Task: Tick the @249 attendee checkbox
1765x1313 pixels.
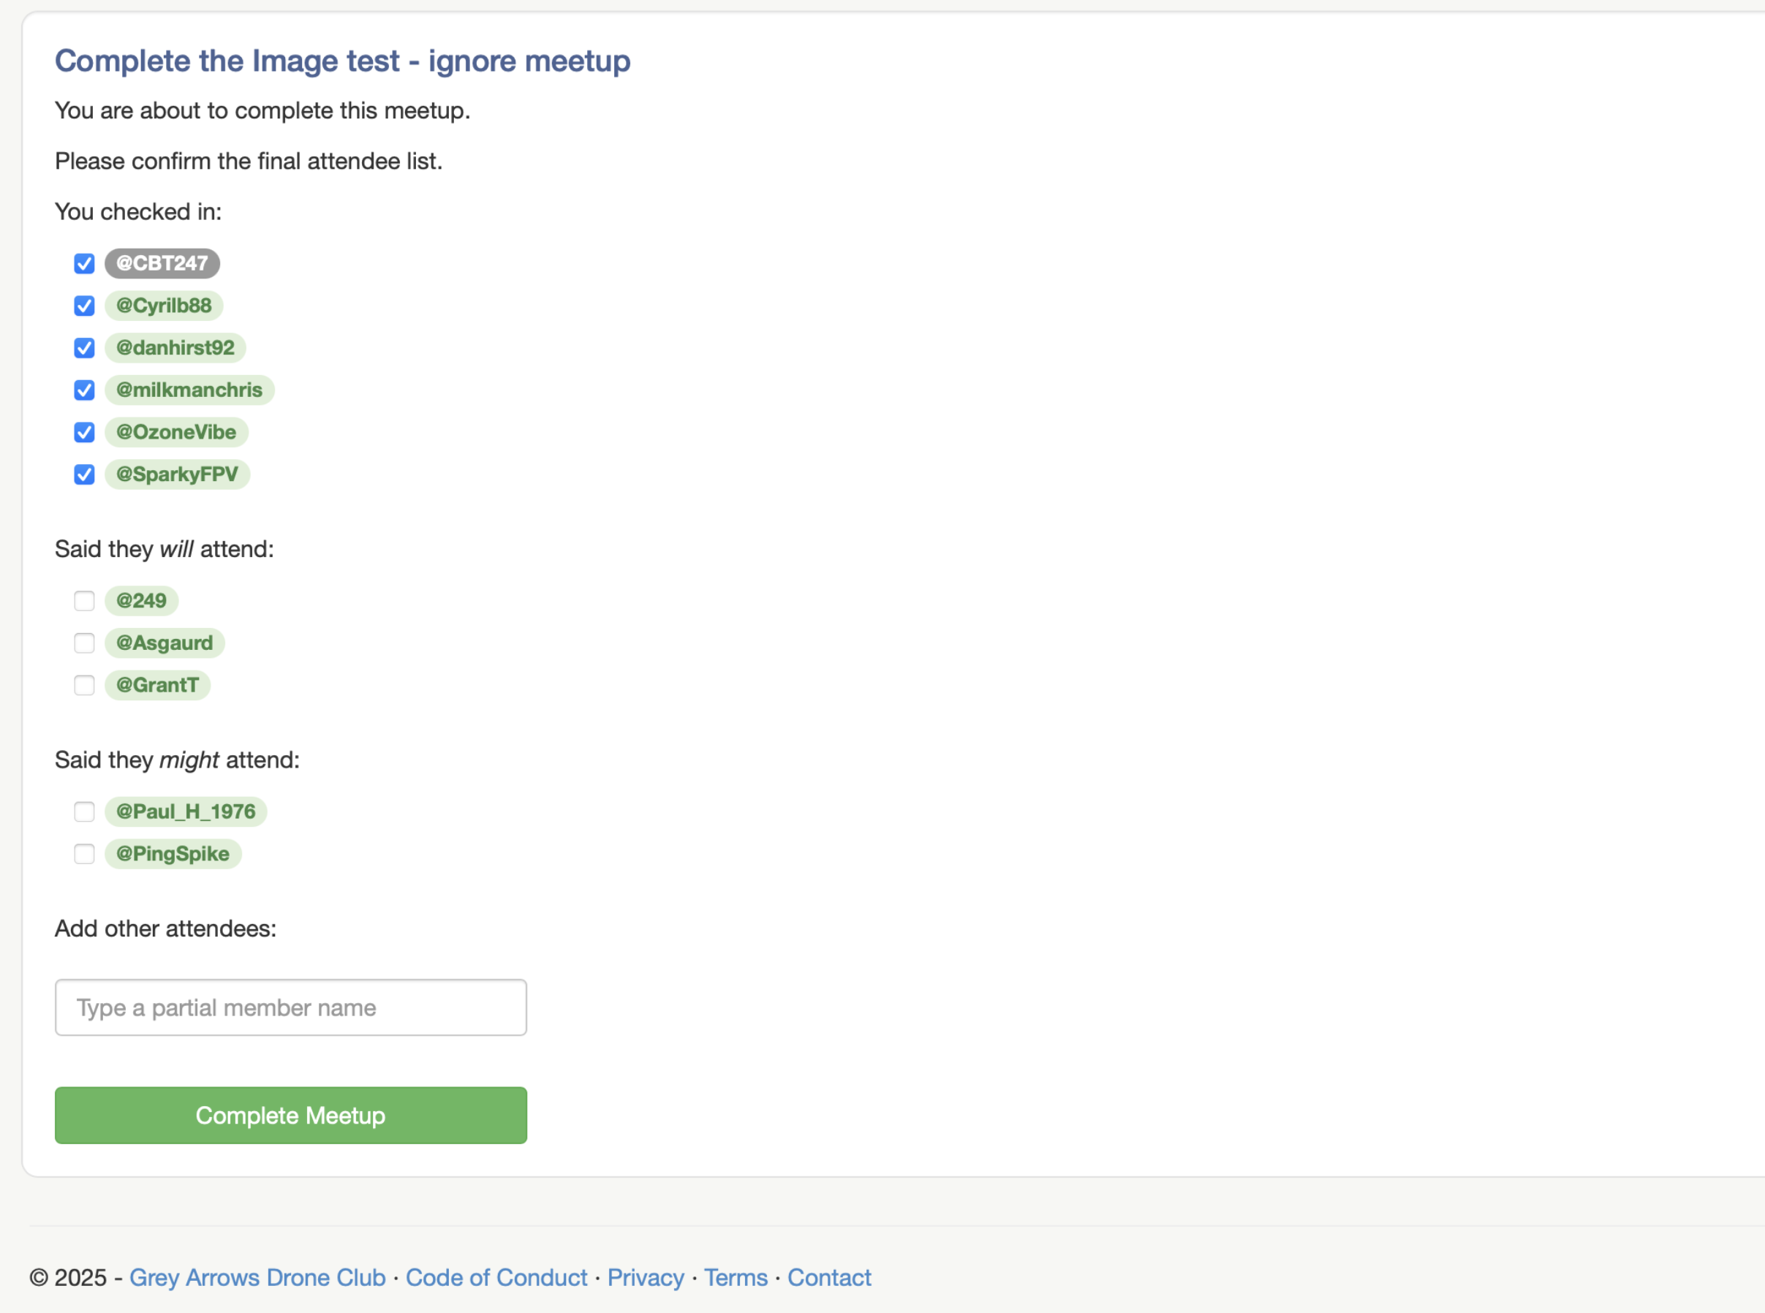Action: pos(84,601)
